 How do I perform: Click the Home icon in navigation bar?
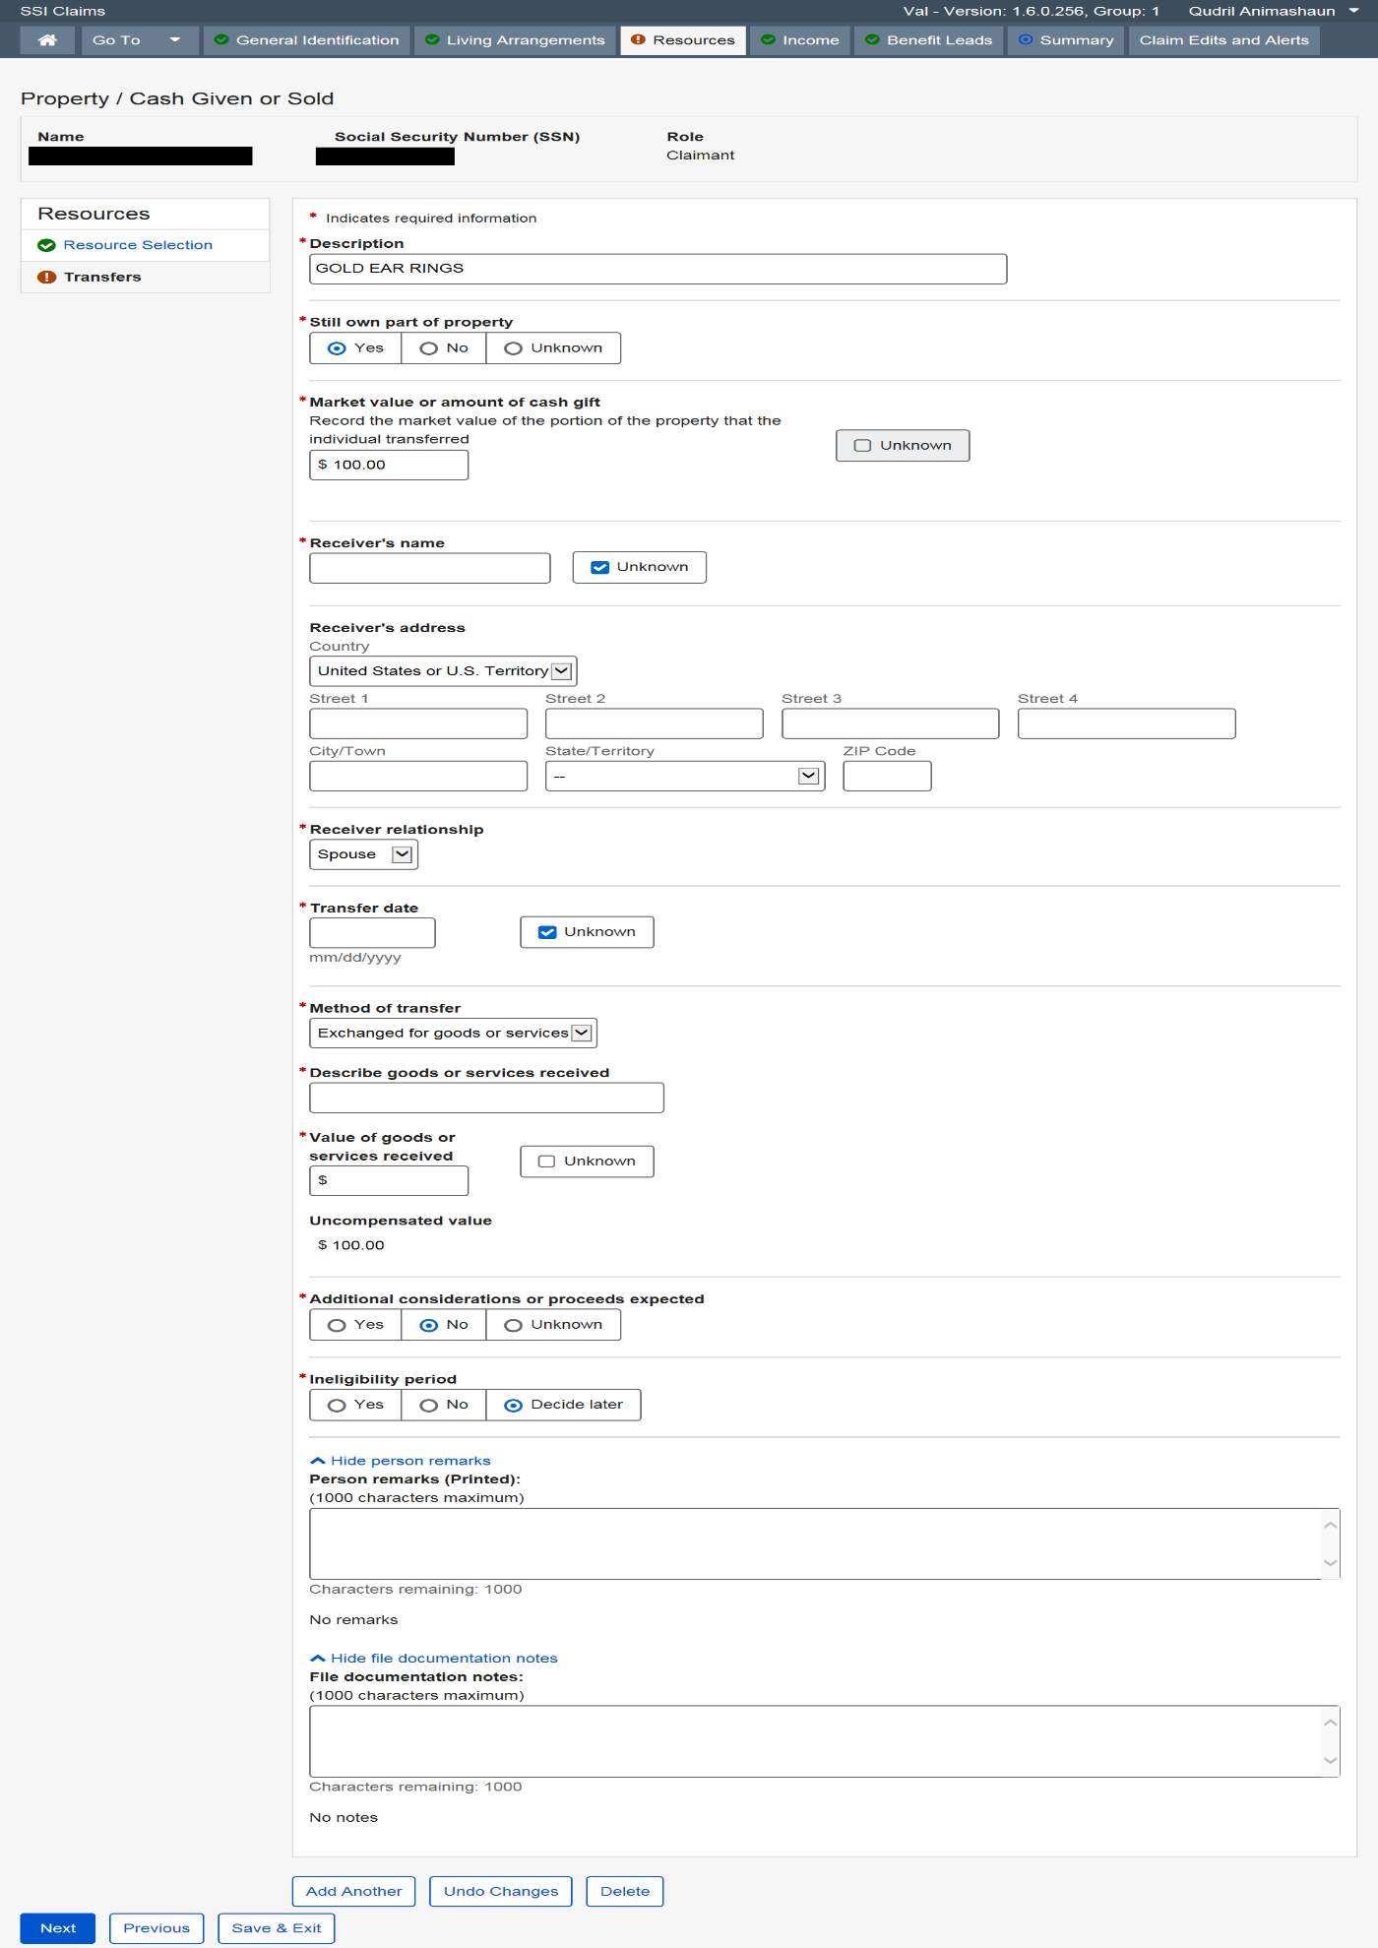tap(46, 40)
